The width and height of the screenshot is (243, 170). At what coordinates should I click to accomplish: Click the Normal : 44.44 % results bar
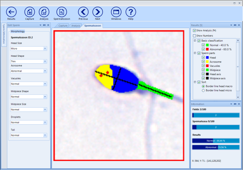point(216,141)
